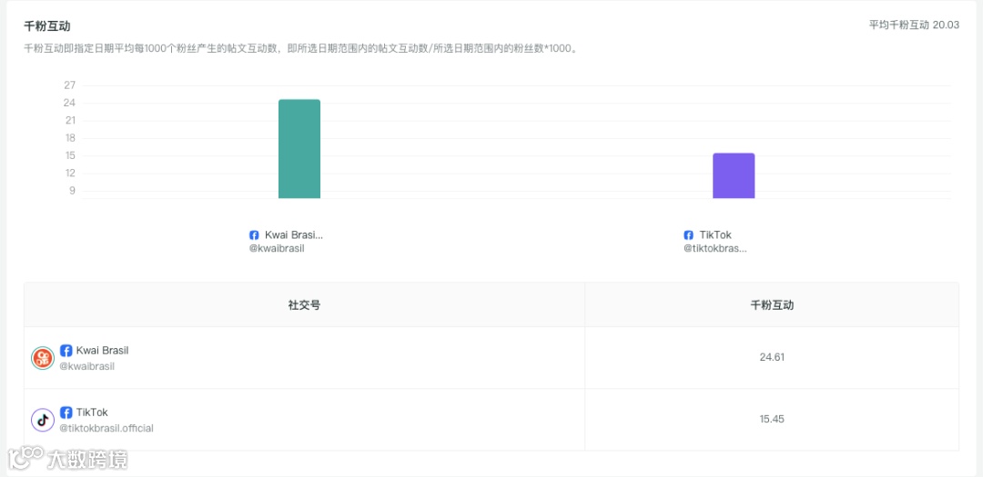Image resolution: width=983 pixels, height=477 pixels.
Task: Click 平均千粉互动 20.03 summary text
Action: coord(914,25)
